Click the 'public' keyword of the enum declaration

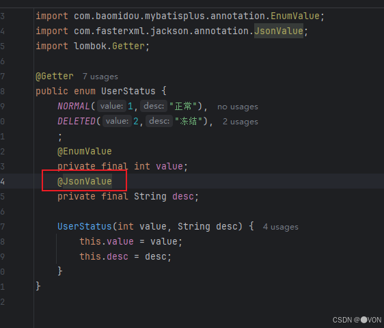pyautogui.click(x=52, y=91)
